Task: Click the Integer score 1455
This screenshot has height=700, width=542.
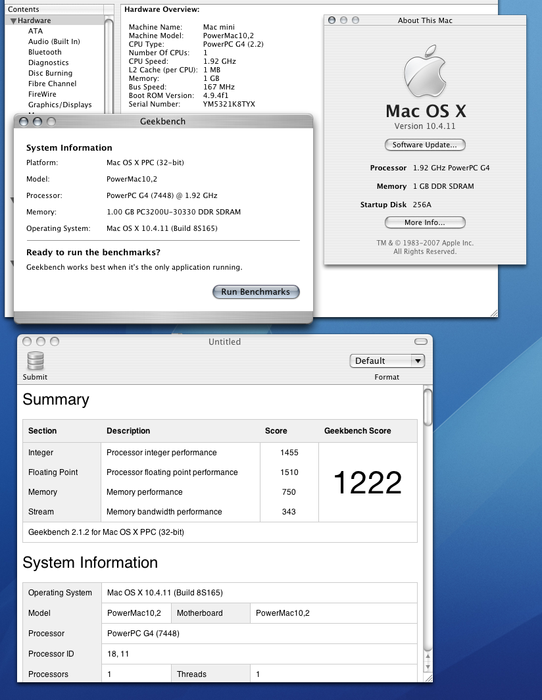Action: [x=289, y=453]
